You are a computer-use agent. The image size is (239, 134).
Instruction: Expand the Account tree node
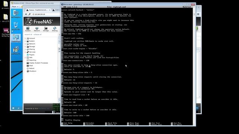[25, 38]
